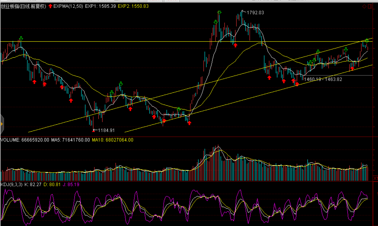Screen dimensions: 378x226
Task: Click the X1 scale button
Action: click(375, 179)
